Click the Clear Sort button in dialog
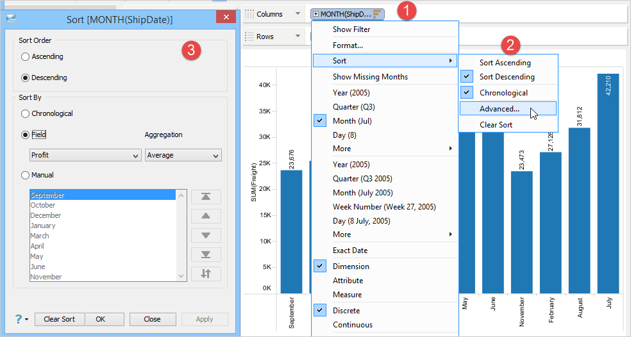This screenshot has height=337, width=631. 60,319
